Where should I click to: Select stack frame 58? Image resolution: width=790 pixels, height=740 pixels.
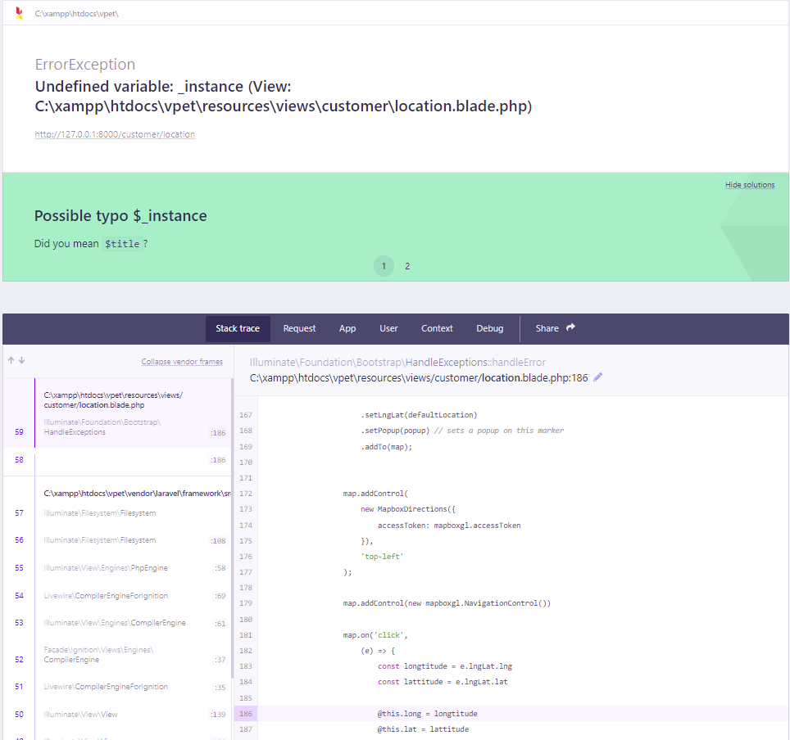[x=117, y=460]
